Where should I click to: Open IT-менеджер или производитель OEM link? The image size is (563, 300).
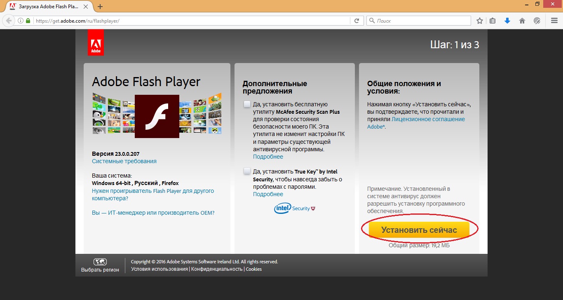point(153,213)
